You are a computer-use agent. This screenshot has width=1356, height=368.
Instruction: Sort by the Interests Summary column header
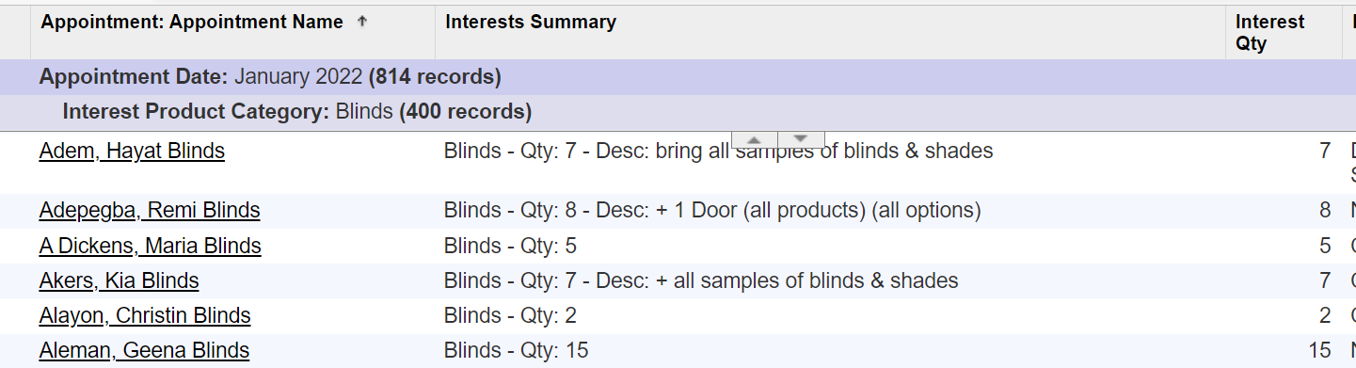[x=531, y=22]
